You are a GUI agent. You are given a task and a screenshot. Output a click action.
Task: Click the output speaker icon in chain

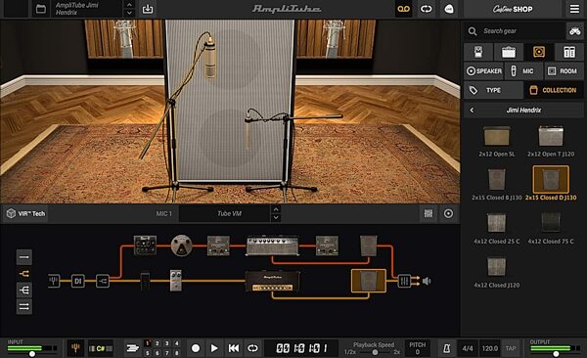click(x=427, y=281)
